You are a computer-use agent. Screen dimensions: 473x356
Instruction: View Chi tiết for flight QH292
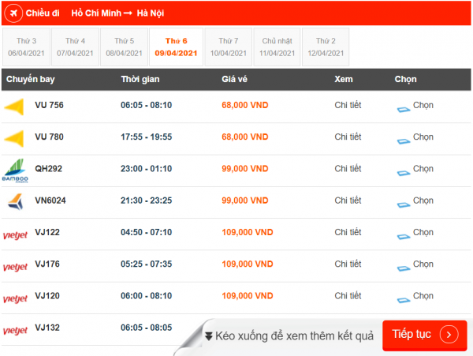click(348, 168)
